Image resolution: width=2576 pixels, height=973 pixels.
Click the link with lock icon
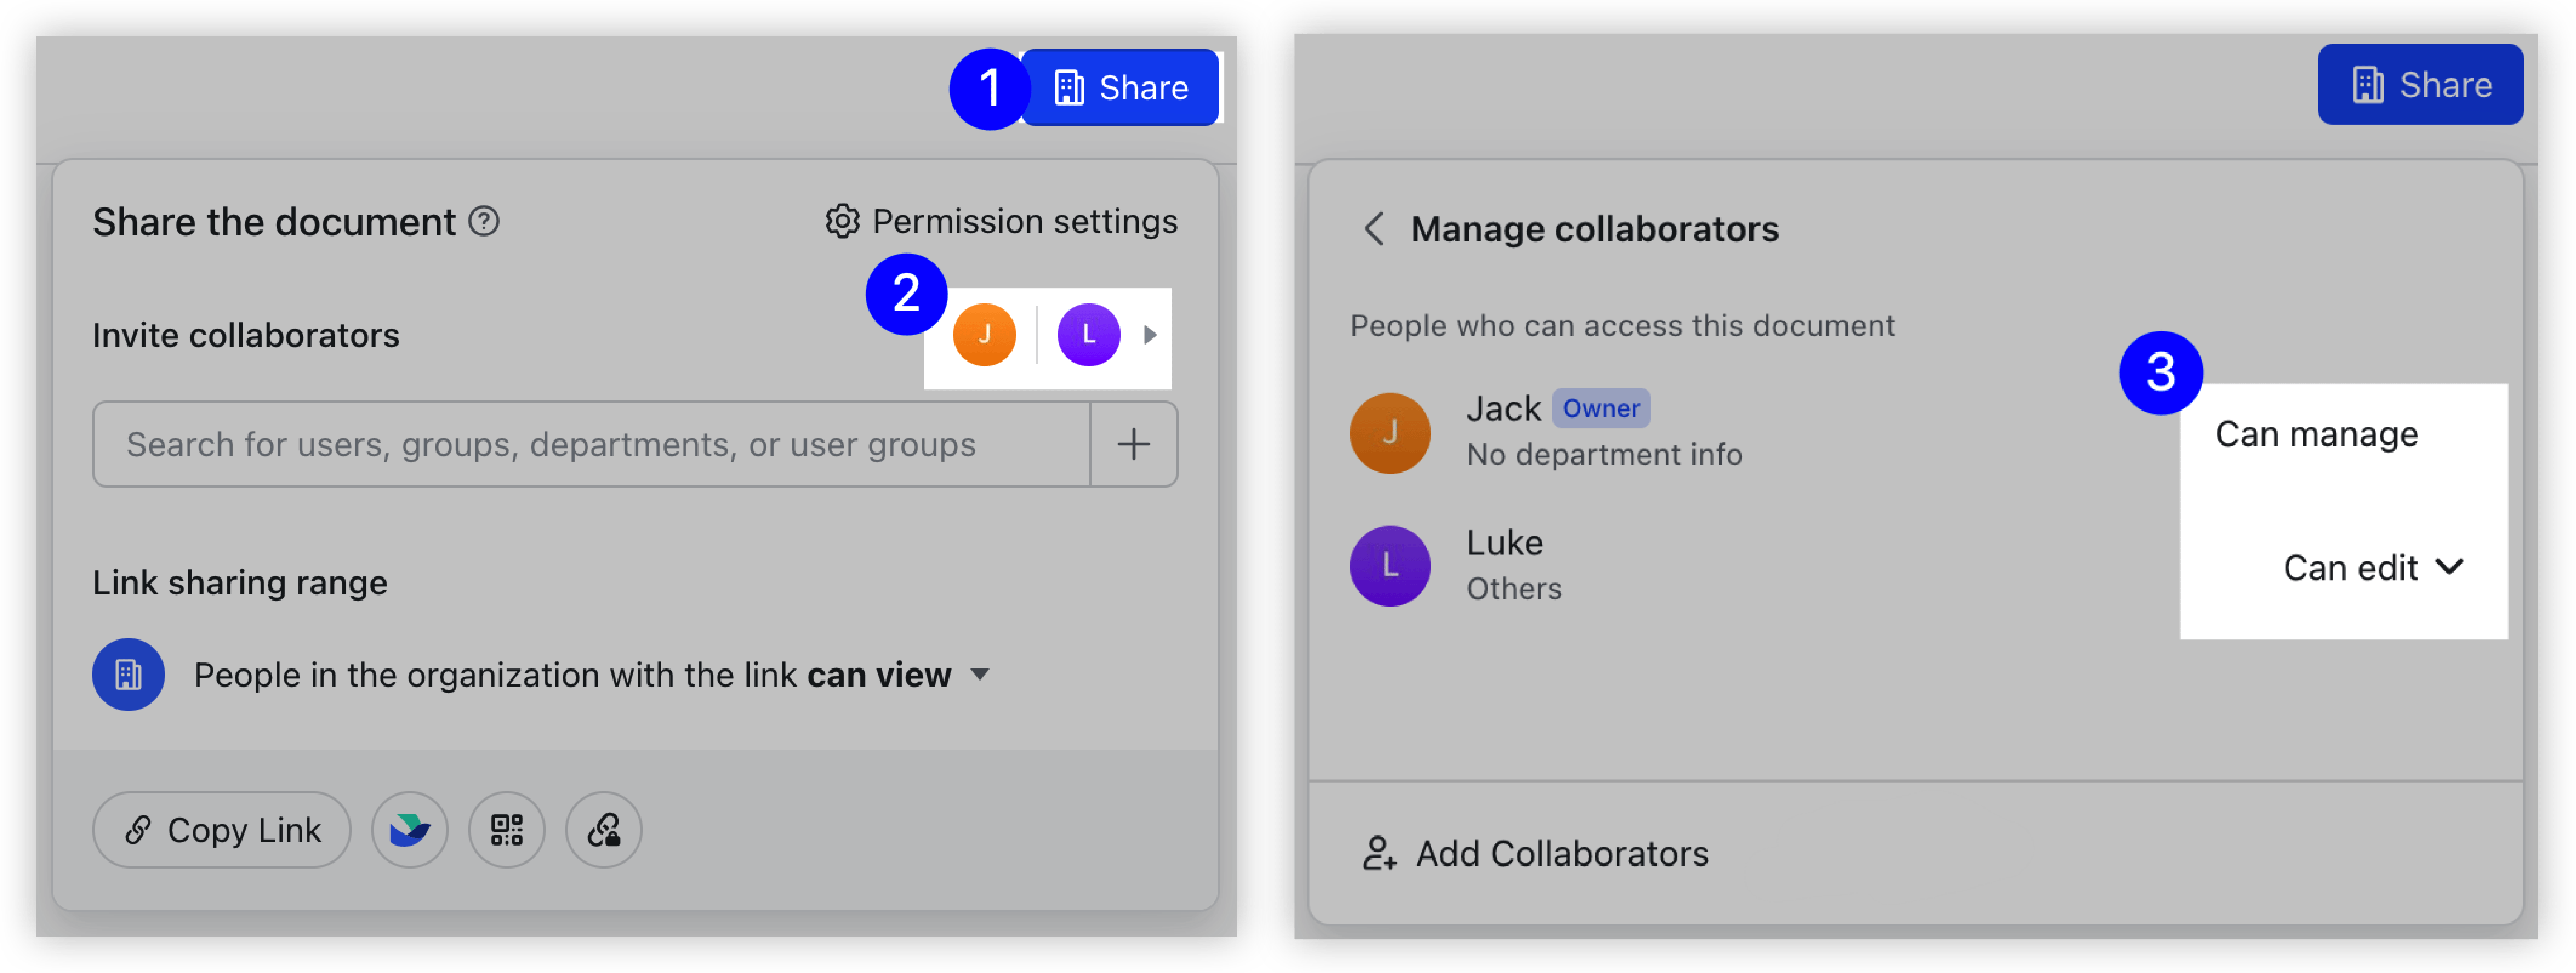tap(603, 830)
